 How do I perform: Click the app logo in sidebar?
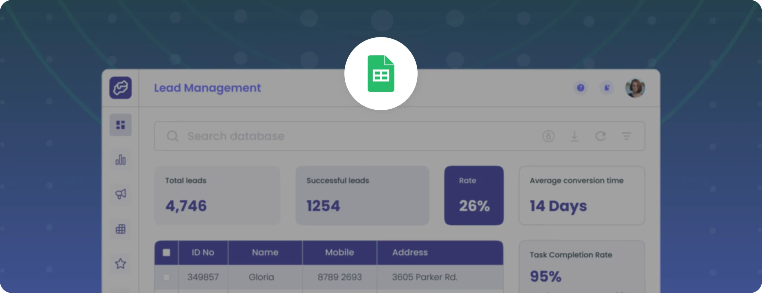click(x=120, y=88)
